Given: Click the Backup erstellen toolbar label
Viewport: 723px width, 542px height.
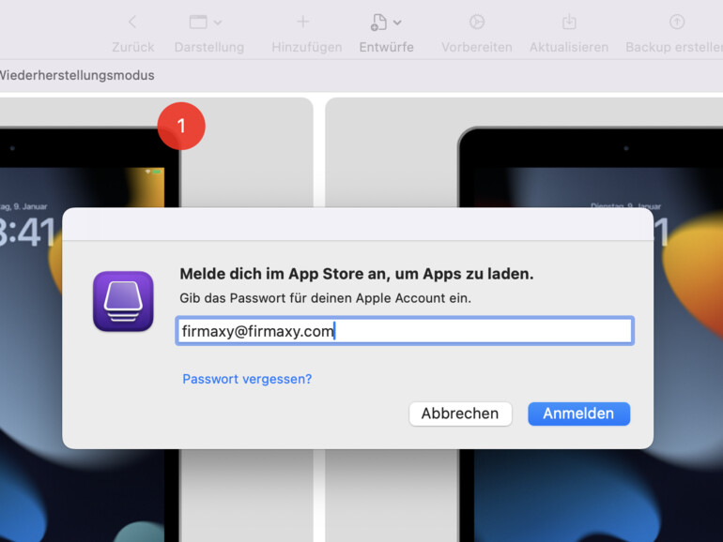Looking at the screenshot, I should (x=674, y=47).
